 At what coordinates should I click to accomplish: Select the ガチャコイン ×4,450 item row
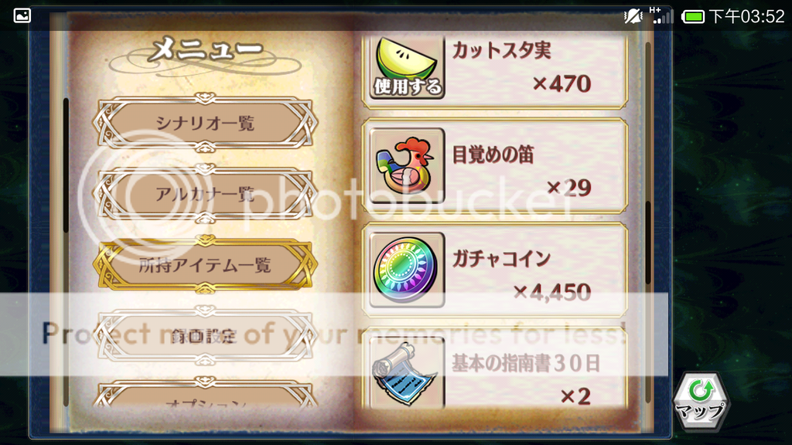click(x=495, y=270)
